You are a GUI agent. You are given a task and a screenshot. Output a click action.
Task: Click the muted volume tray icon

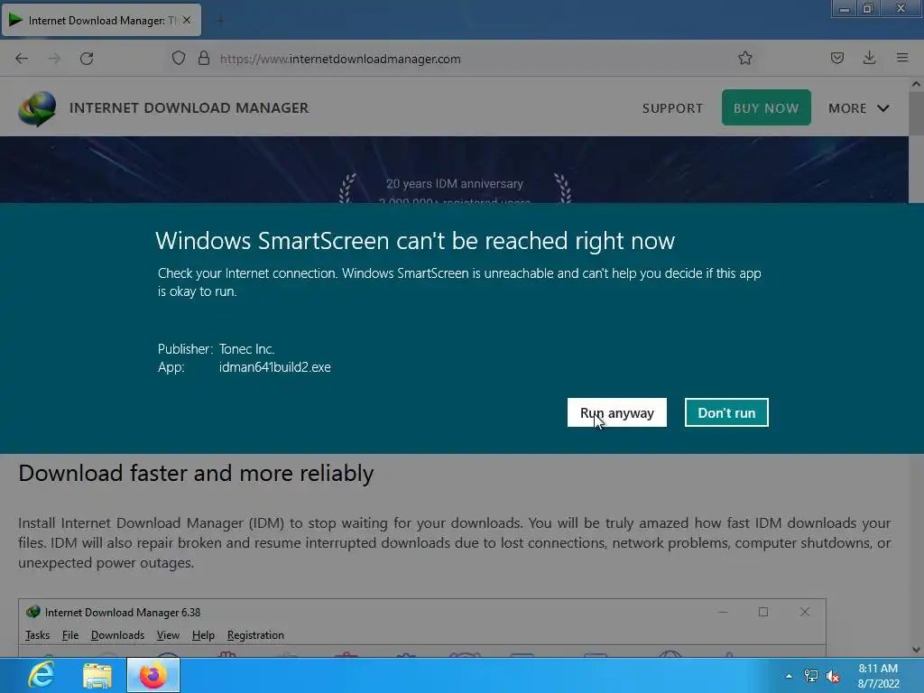point(833,676)
